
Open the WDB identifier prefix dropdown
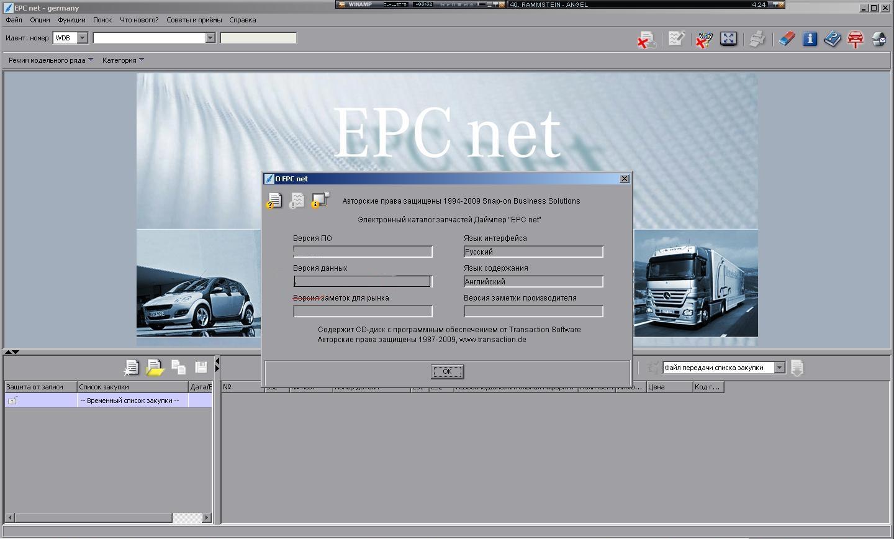click(x=83, y=38)
